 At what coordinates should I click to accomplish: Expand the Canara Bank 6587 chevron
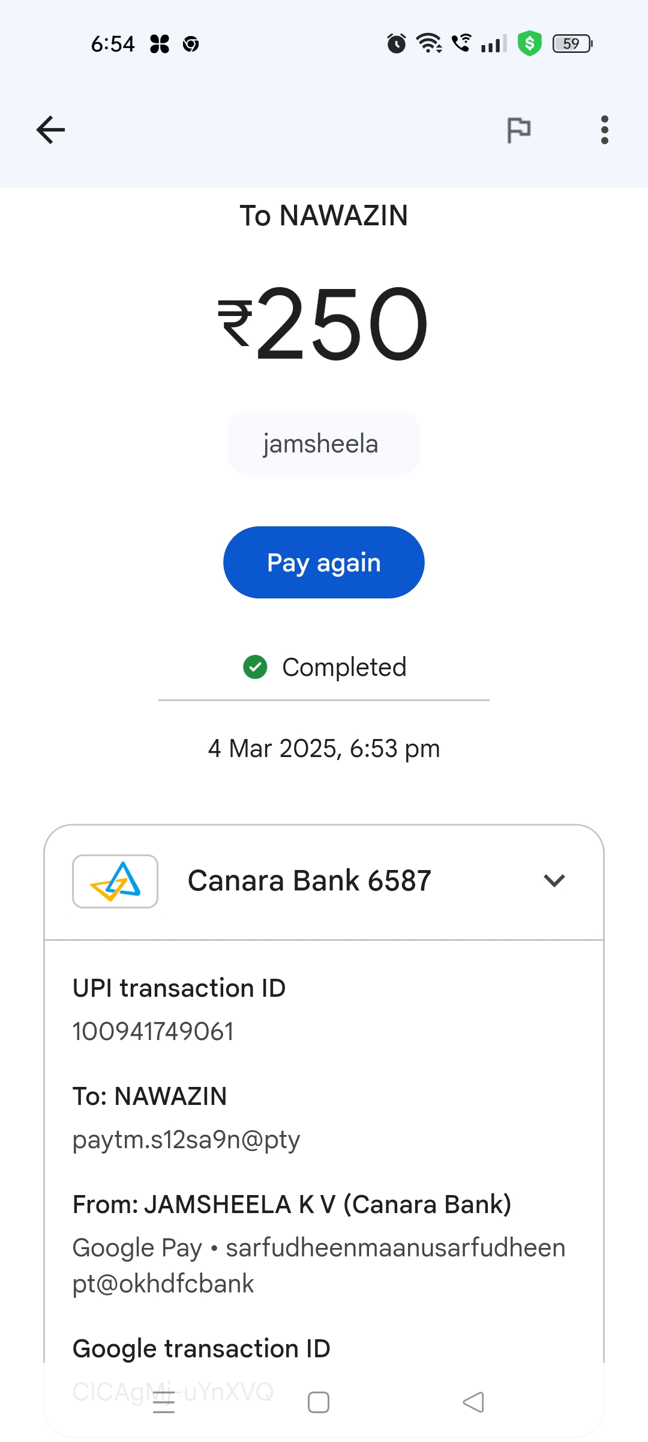[554, 881]
